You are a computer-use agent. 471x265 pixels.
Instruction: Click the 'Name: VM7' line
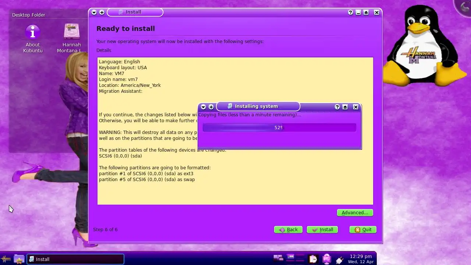(111, 74)
